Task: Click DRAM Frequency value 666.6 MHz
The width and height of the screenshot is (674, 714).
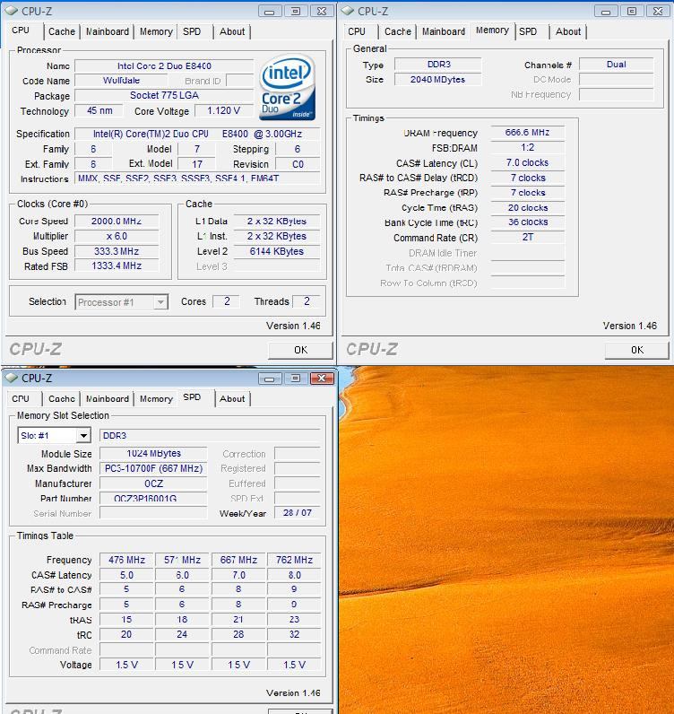Action: [x=527, y=133]
